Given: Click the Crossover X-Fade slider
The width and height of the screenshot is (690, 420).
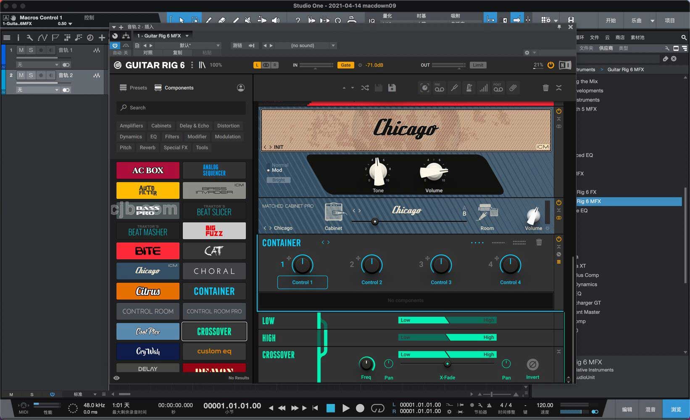Looking at the screenshot, I should [x=447, y=364].
